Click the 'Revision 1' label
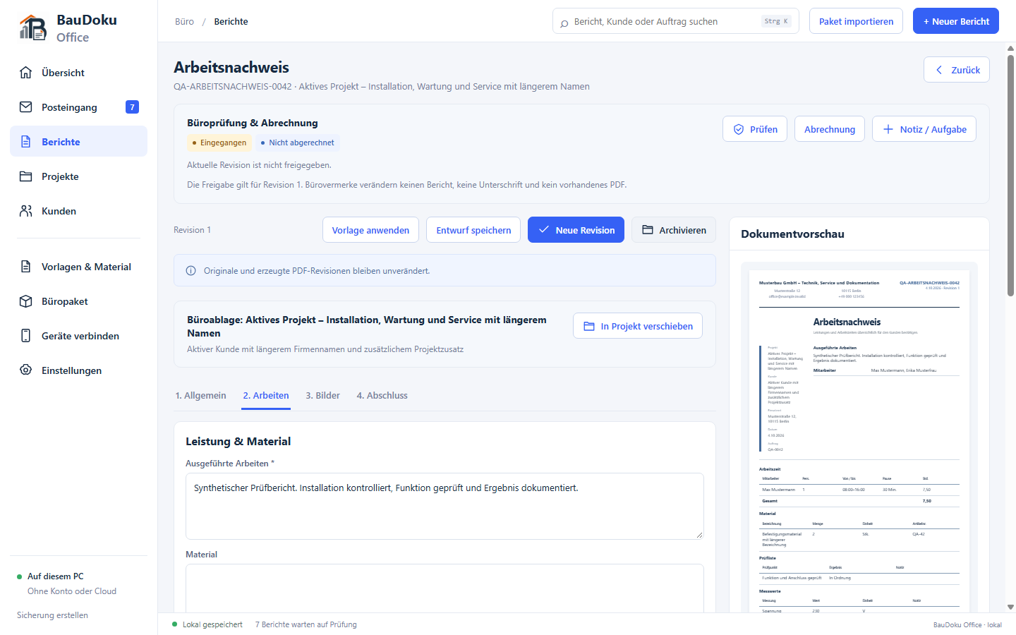This screenshot has height=635, width=1016. 192,230
